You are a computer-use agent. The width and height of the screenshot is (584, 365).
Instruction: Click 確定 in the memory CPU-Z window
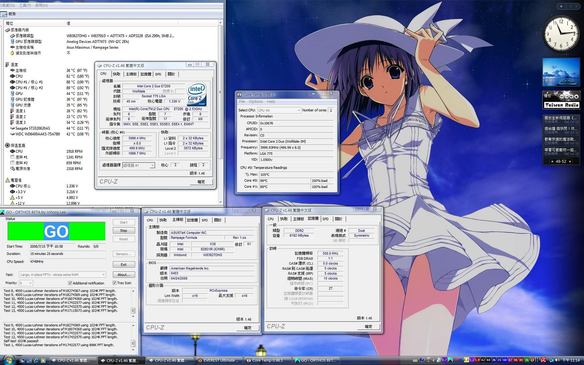(368, 326)
